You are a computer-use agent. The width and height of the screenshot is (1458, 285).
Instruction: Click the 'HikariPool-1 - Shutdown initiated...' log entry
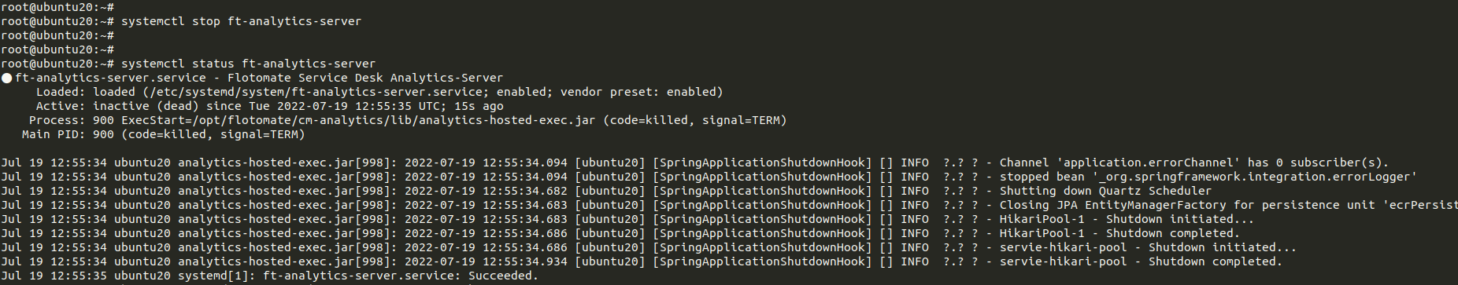click(1127, 219)
